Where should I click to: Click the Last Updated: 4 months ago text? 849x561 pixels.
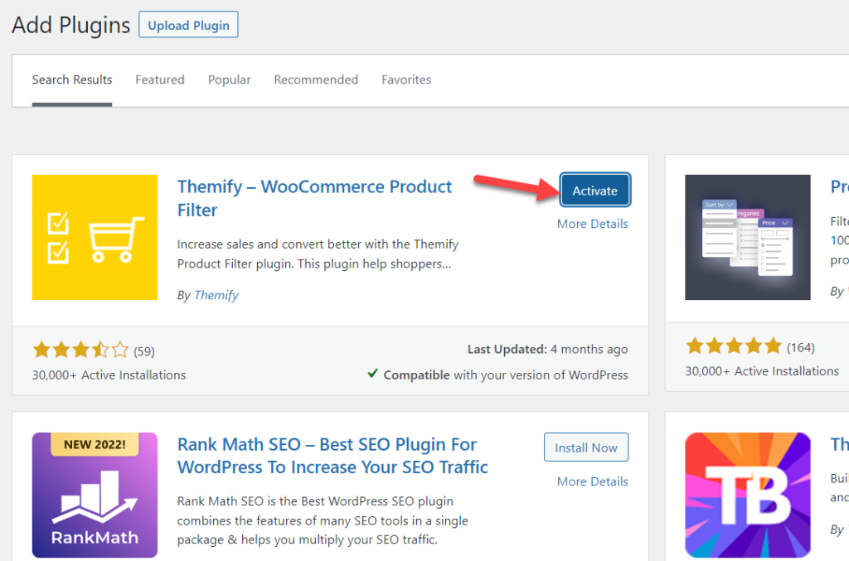click(547, 350)
